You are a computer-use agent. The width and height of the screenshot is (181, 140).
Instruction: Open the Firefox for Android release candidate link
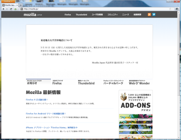coord(46,114)
